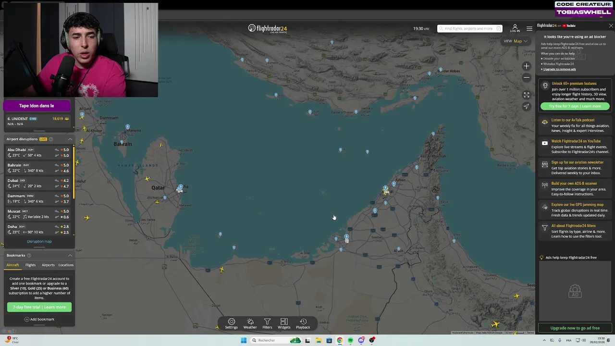Click the Flightradar24 logo
This screenshot has width=615, height=346.
(x=268, y=28)
